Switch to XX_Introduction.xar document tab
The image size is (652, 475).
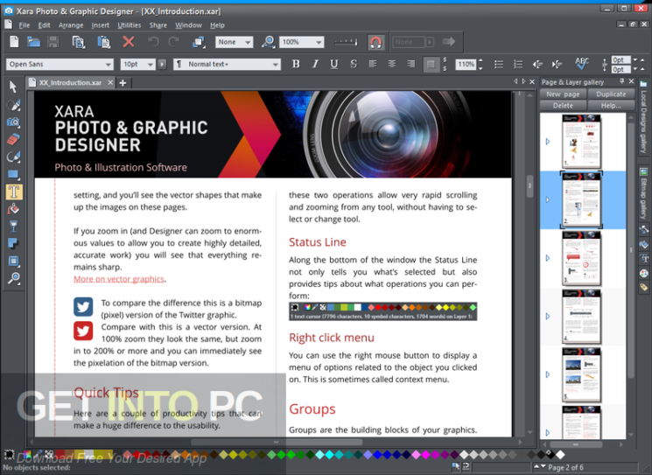pyautogui.click(x=70, y=83)
